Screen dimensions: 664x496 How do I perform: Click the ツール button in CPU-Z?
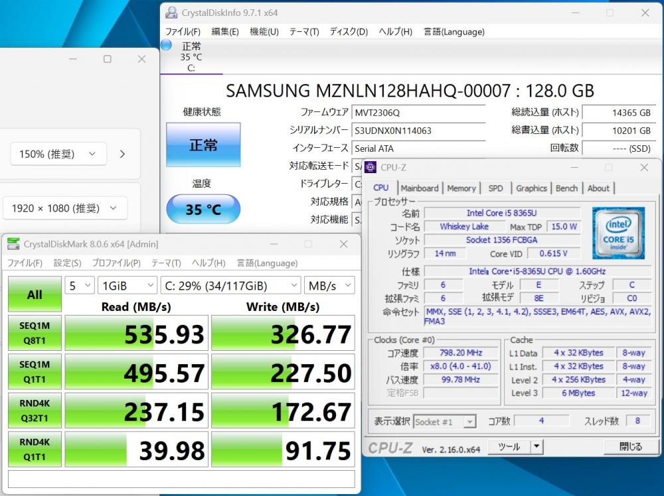pos(509,446)
